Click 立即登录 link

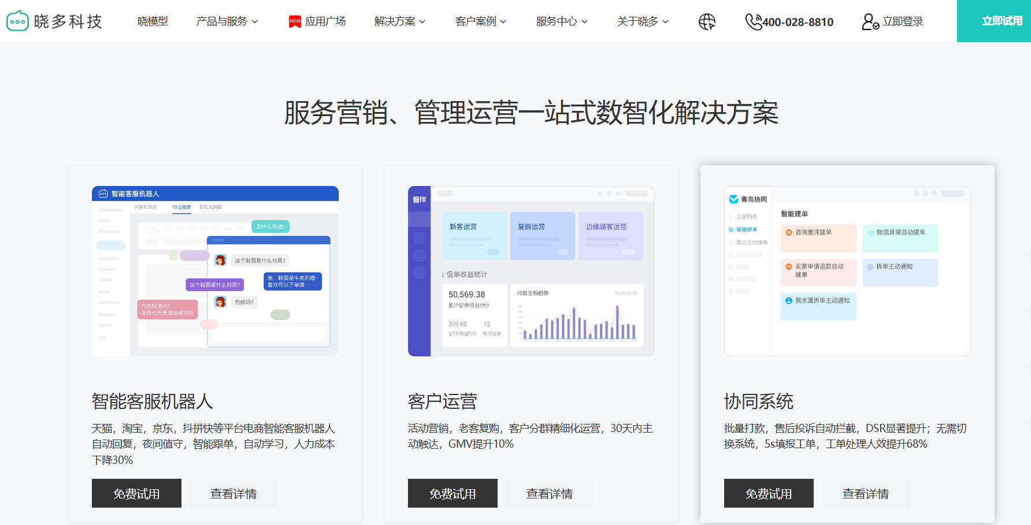click(903, 21)
